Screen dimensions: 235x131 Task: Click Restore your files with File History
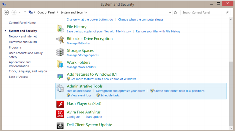point(158,31)
